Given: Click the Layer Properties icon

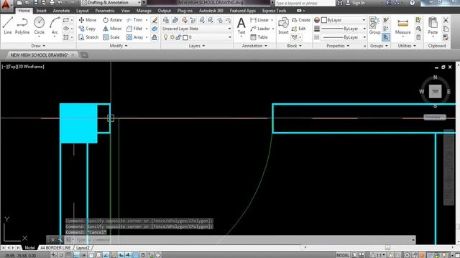Looking at the screenshot, I should click(x=166, y=20).
